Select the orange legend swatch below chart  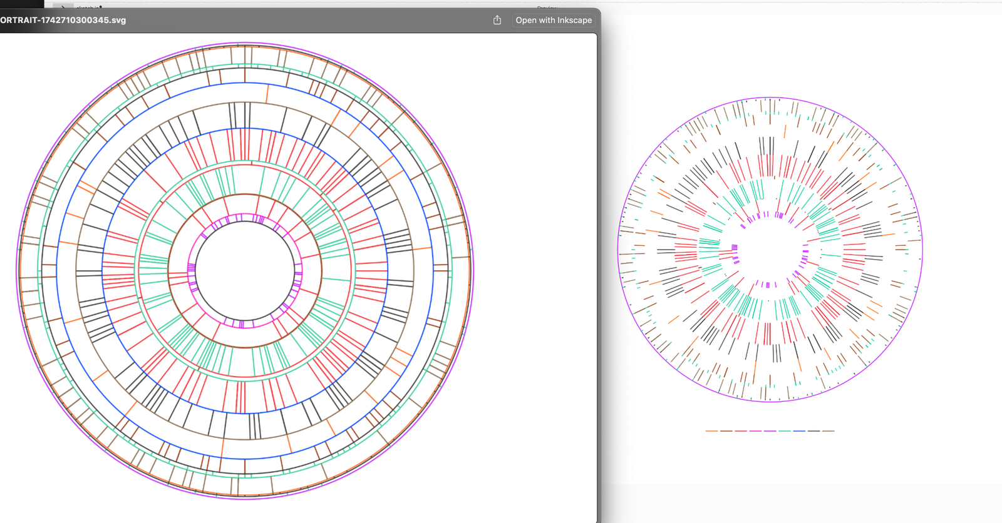click(711, 431)
